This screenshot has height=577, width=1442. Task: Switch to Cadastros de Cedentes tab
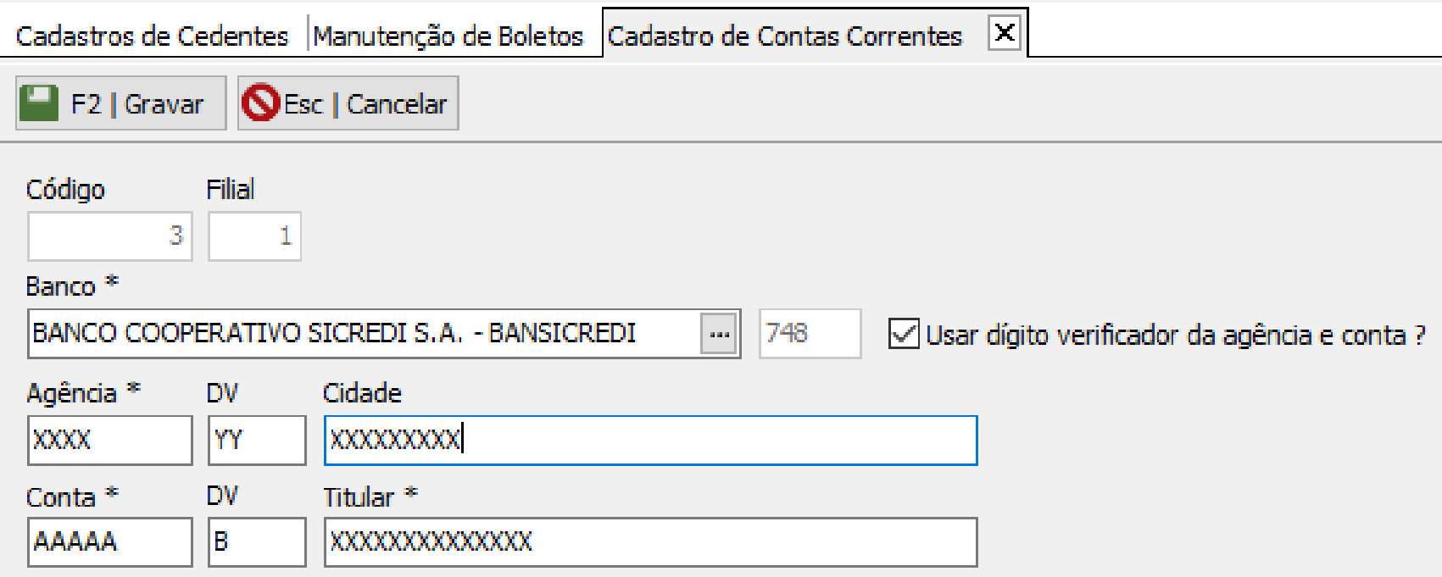coord(152,36)
